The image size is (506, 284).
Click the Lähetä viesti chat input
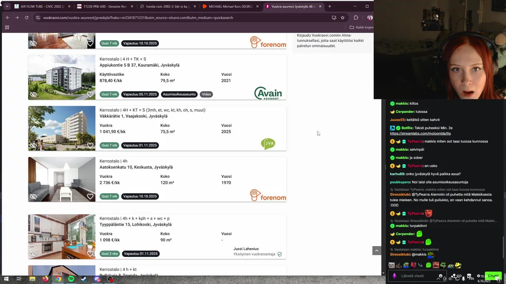(x=417, y=276)
